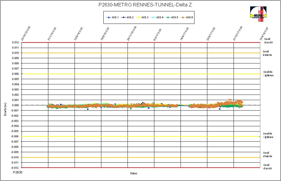Image resolution: width=281 pixels, height=181 pixels.
Task: Select the y-axis value 0.005
Action: 15,79
